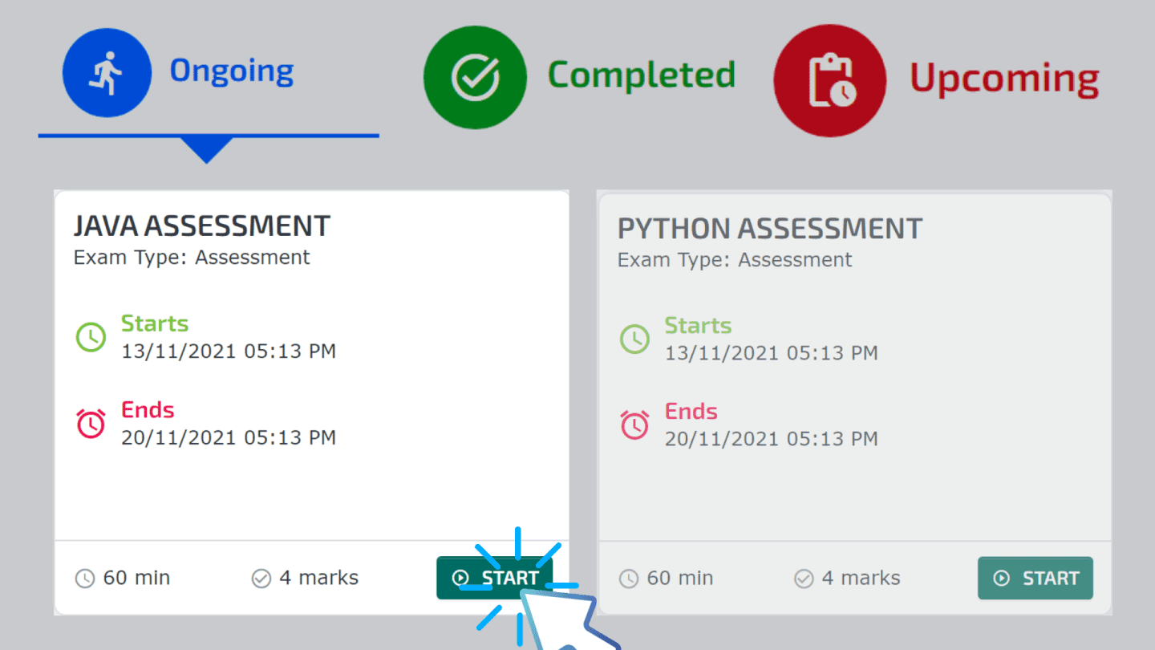1155x650 pixels.
Task: Click the Ends alarm icon on Python Assessment
Action: point(634,425)
